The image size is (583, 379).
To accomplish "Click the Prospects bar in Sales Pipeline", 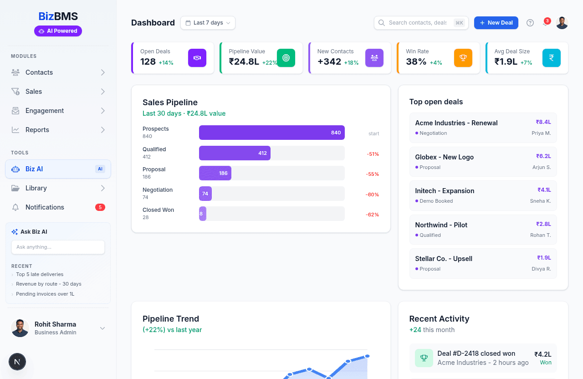I will point(271,133).
